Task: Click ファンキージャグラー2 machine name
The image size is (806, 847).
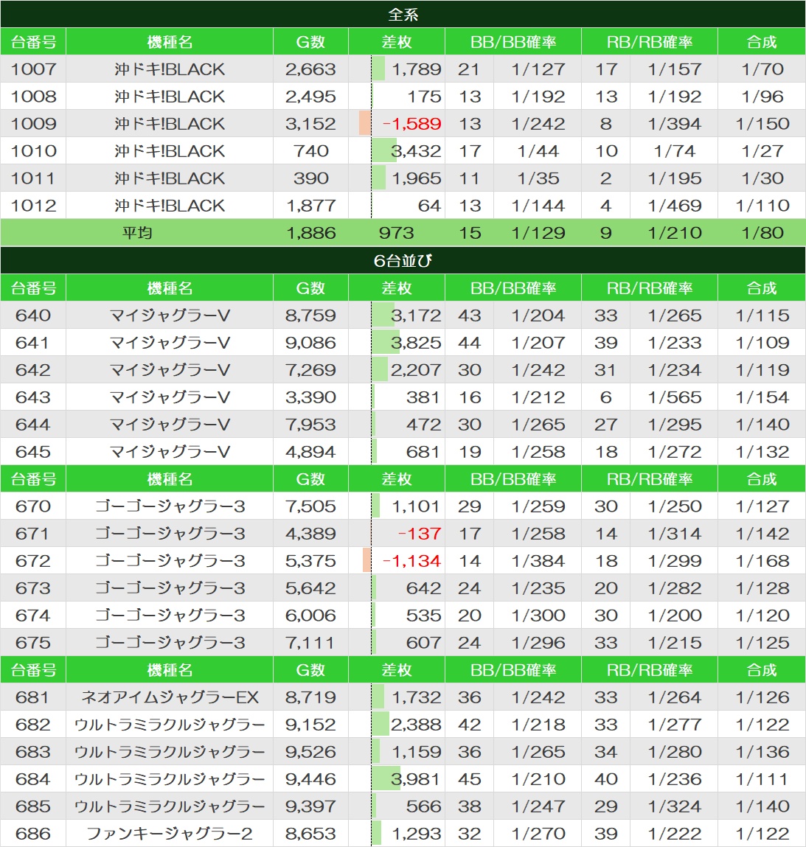Action: pyautogui.click(x=170, y=834)
